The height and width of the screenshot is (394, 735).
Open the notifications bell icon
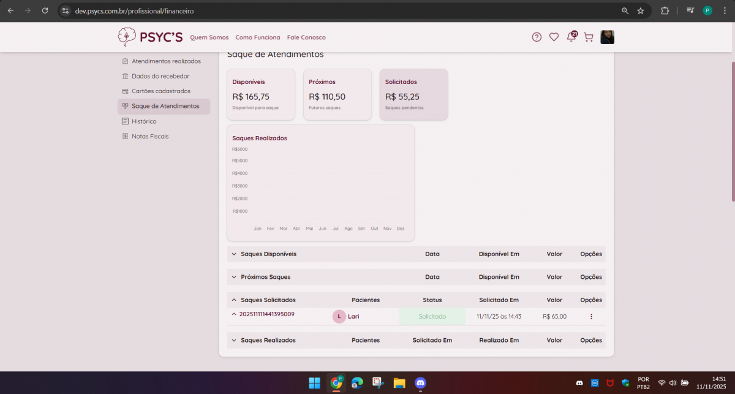pyautogui.click(x=571, y=37)
